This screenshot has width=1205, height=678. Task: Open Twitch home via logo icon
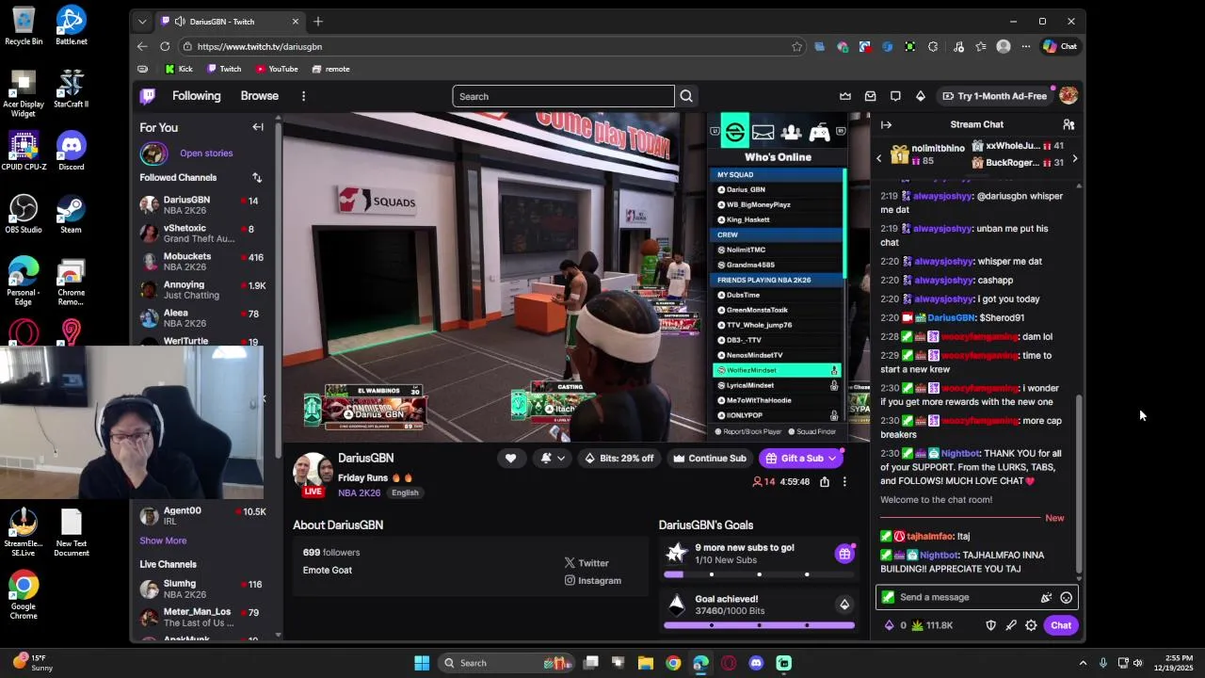point(148,96)
